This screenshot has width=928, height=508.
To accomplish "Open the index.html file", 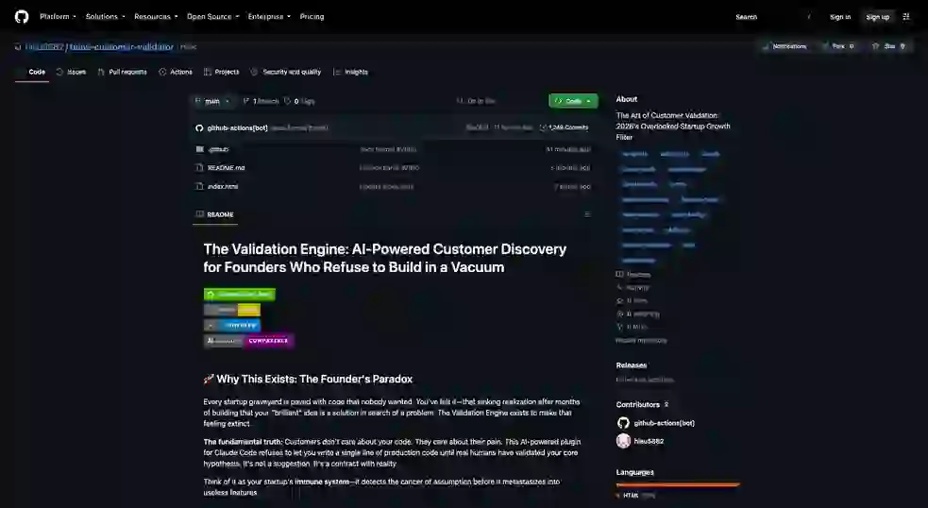I will pos(223,187).
